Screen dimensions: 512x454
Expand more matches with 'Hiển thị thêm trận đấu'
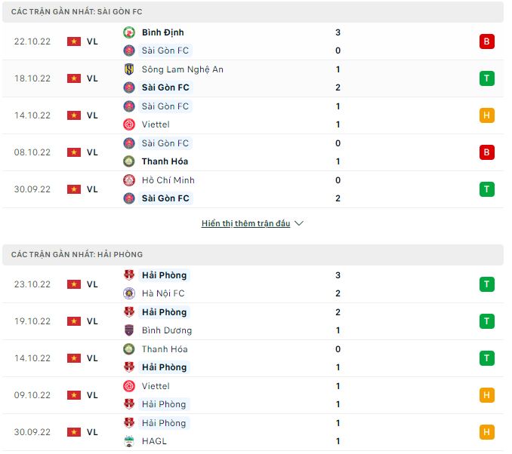(x=245, y=224)
